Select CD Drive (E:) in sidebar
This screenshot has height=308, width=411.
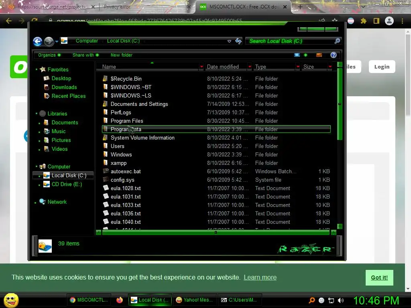point(67,184)
